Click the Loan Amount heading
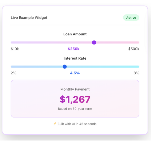The image size is (151, 144). pos(75,34)
